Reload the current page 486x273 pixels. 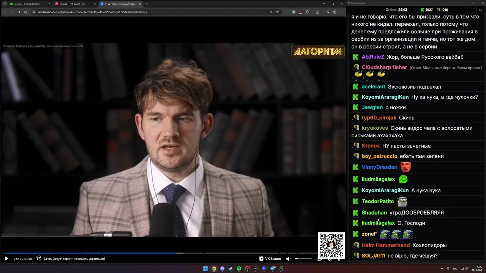tap(19, 12)
